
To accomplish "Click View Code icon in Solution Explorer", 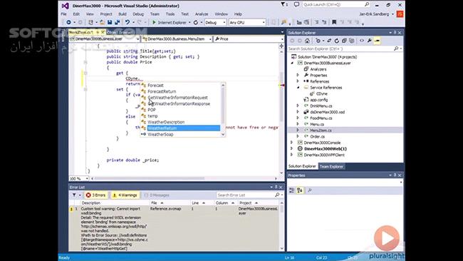I will point(362,41).
